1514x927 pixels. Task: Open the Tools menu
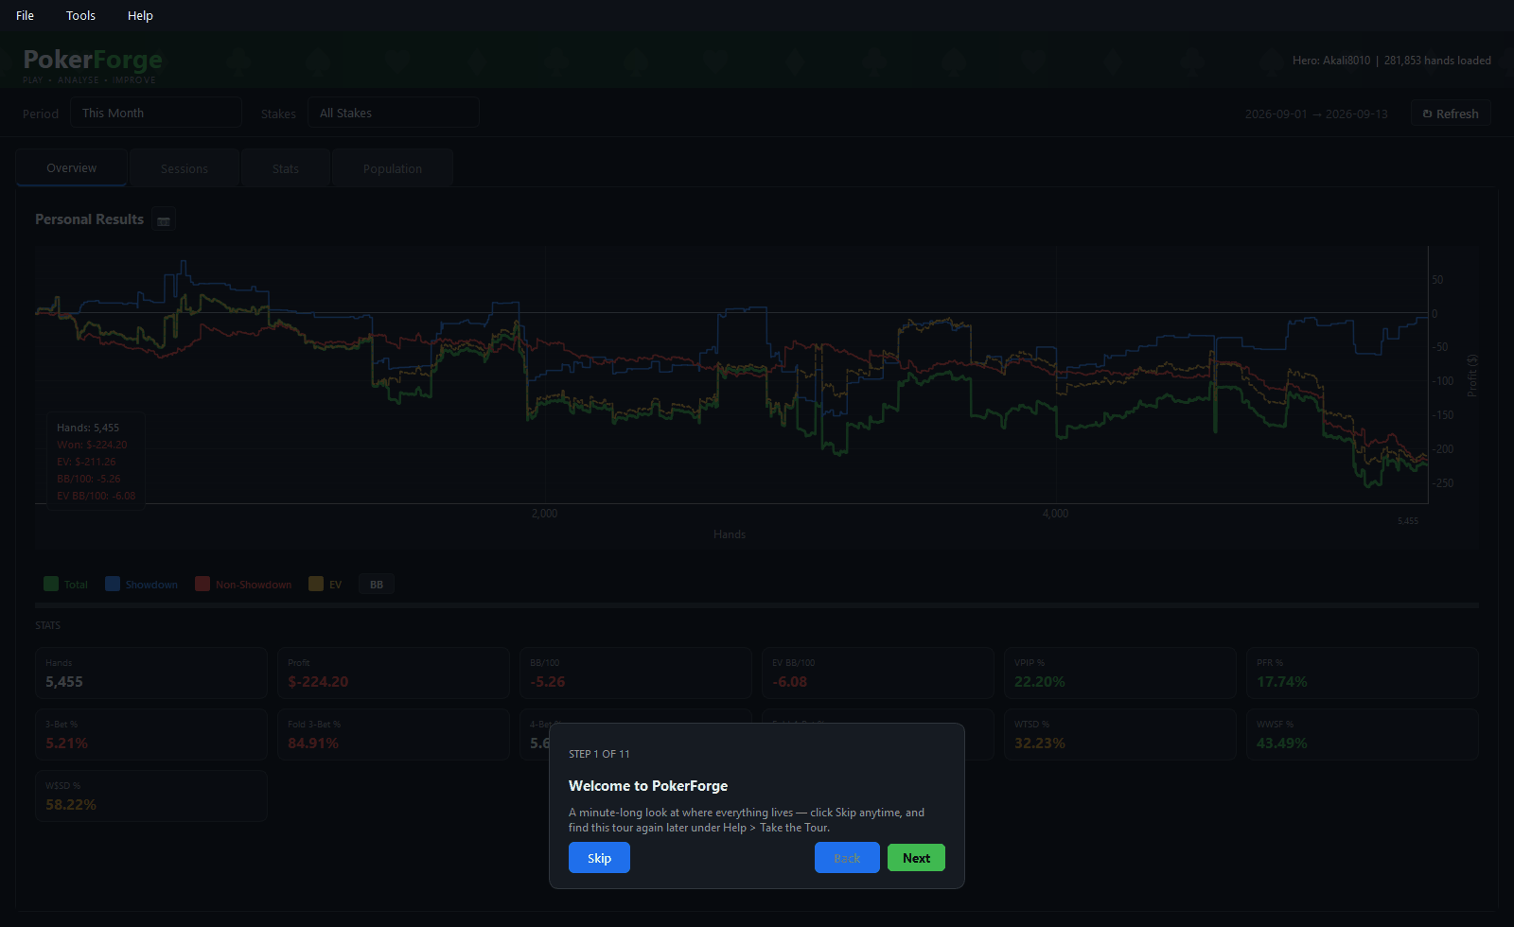point(80,15)
